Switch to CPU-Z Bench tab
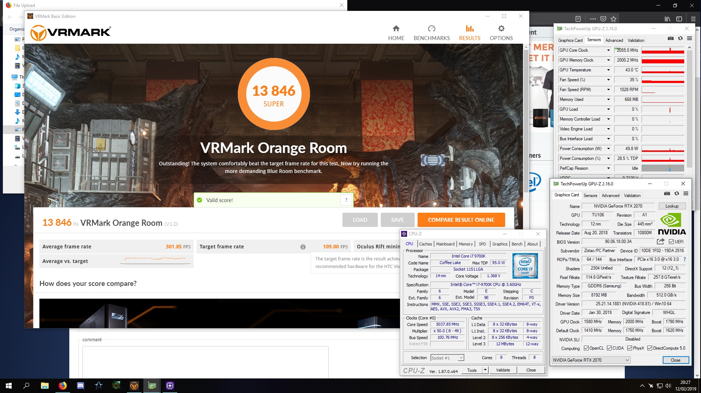The image size is (701, 393). (x=517, y=244)
